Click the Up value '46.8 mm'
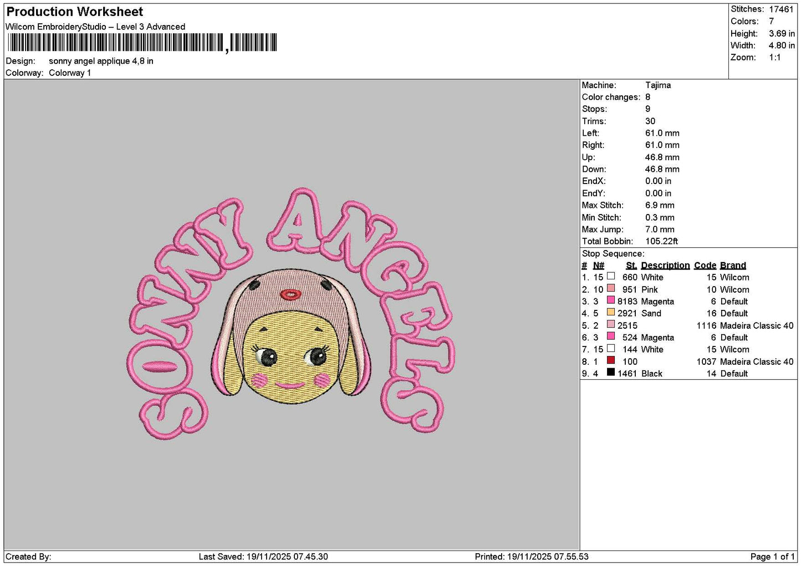Screen dimensions: 801x566 662,157
